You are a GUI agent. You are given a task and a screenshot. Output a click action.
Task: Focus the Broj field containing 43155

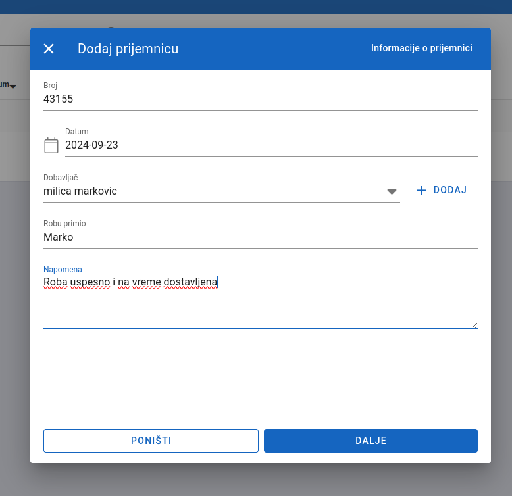click(x=260, y=99)
